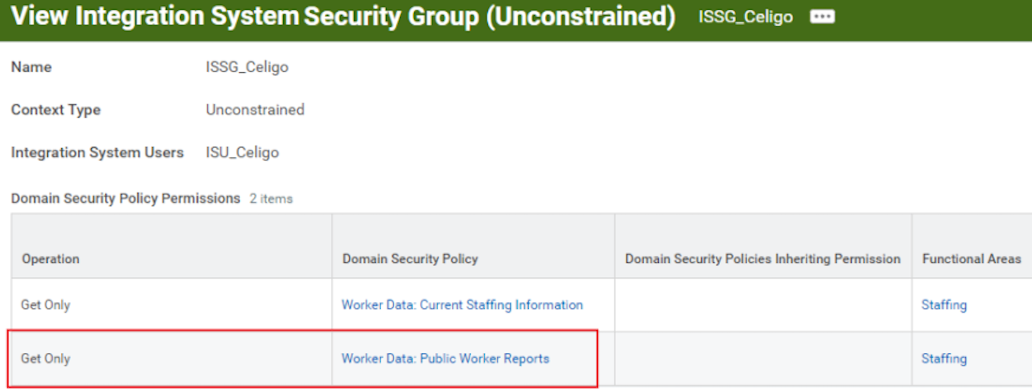Click empty inheriting permission cell in first row

[x=762, y=305]
